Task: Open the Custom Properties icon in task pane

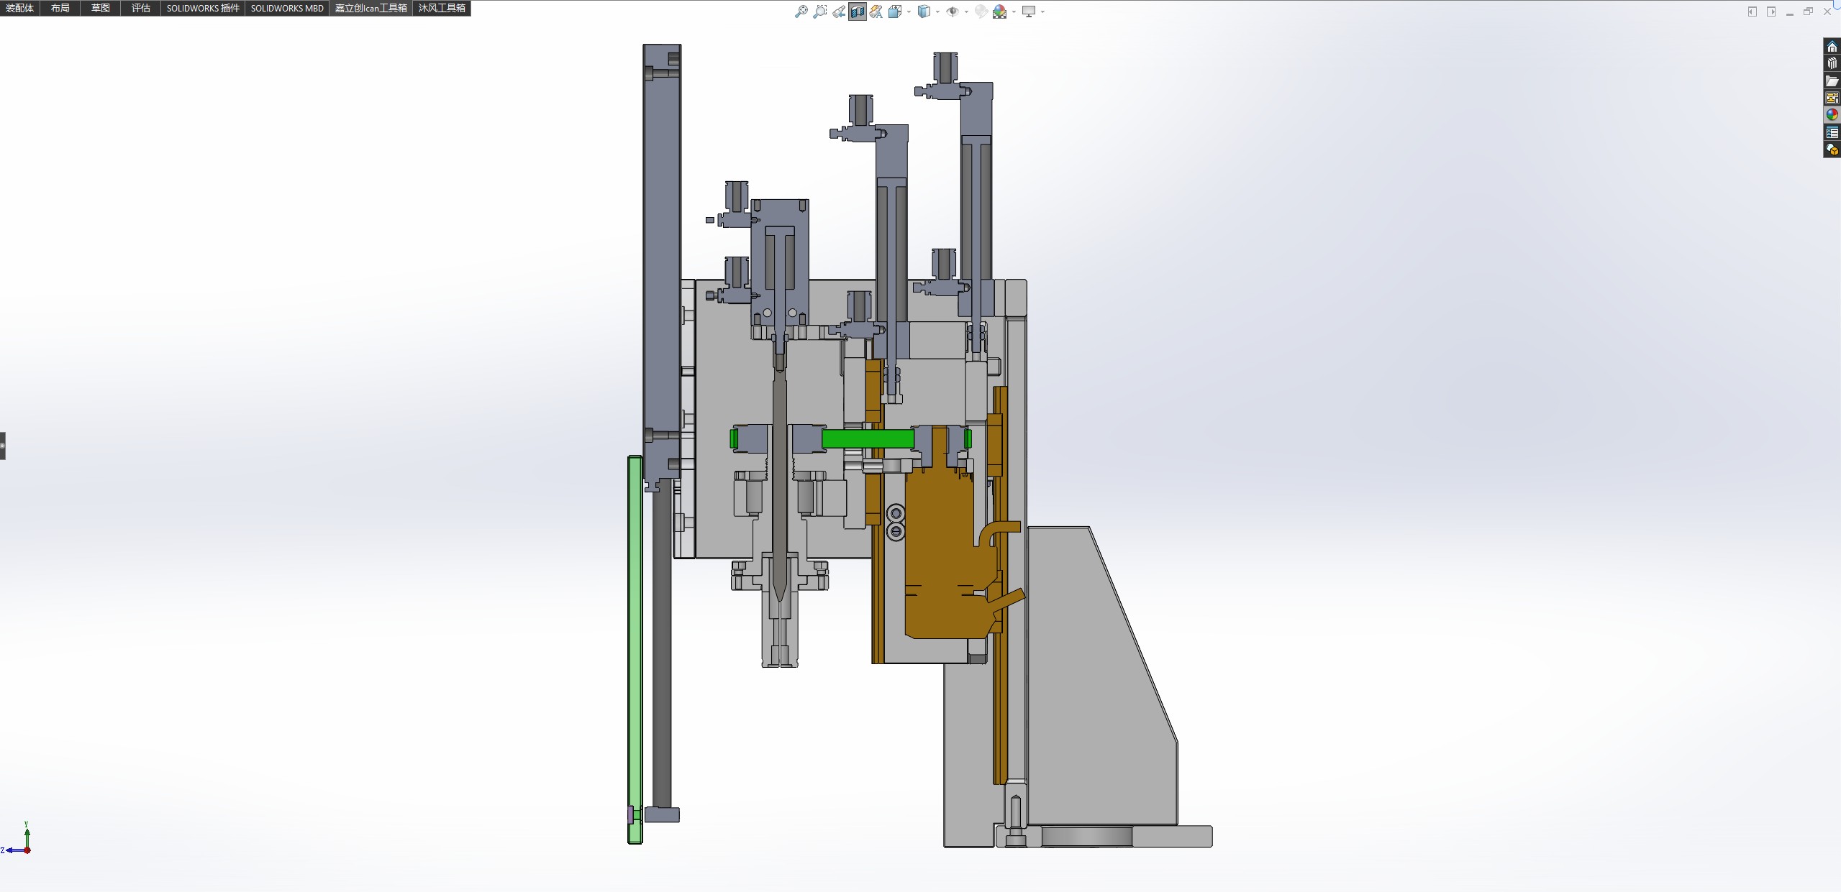Action: pyautogui.click(x=1832, y=132)
